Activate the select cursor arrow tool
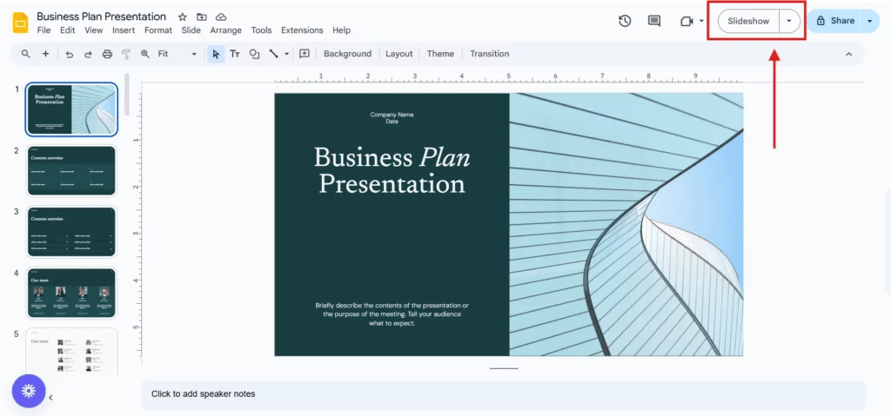This screenshot has width=891, height=416. click(x=216, y=54)
